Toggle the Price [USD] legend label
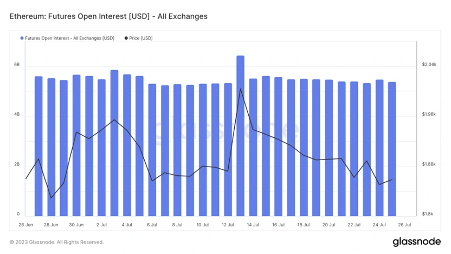The image size is (451, 254). point(141,39)
